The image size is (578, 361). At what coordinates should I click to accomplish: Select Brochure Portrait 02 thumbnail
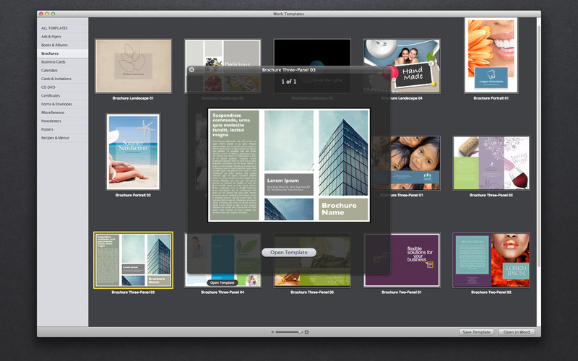point(133,152)
